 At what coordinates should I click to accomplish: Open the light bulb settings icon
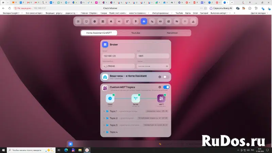pos(136,21)
